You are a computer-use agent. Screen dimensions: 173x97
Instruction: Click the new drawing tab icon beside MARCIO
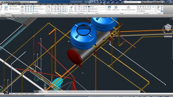point(13,16)
